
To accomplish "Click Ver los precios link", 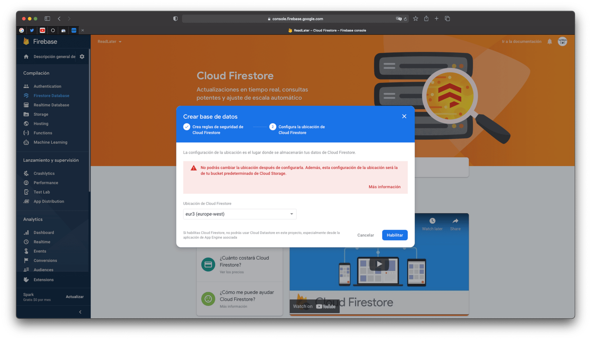I will 232,272.
